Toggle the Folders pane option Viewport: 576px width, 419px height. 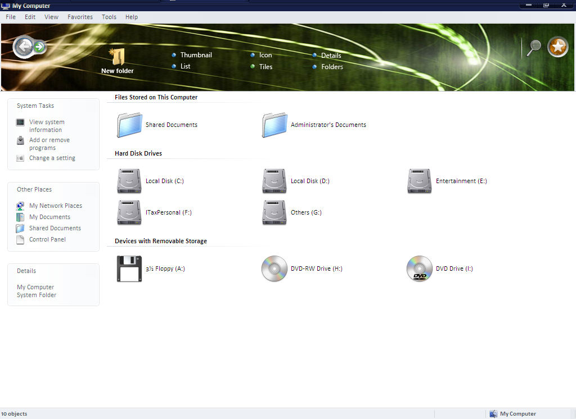(x=332, y=67)
